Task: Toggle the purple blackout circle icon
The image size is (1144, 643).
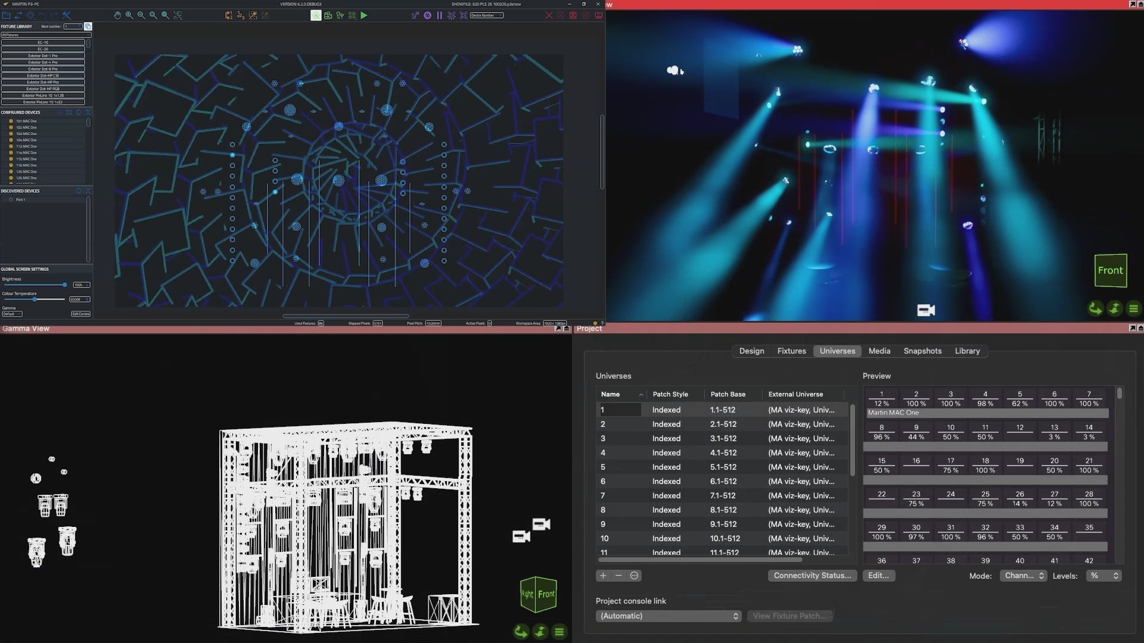Action: [x=427, y=15]
